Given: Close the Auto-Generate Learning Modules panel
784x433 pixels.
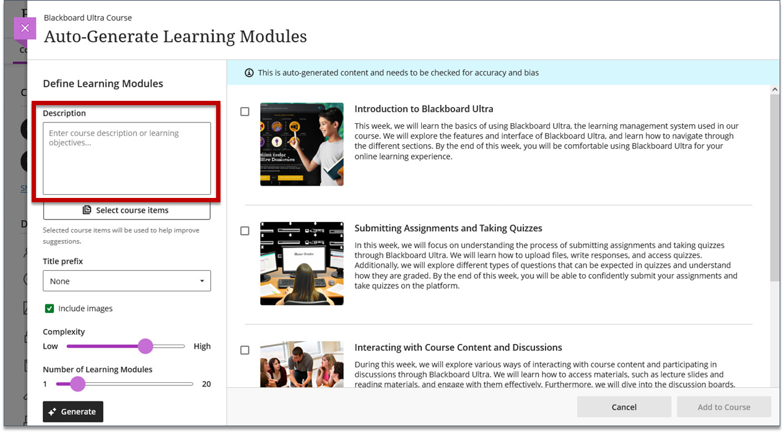Looking at the screenshot, I should [25, 28].
